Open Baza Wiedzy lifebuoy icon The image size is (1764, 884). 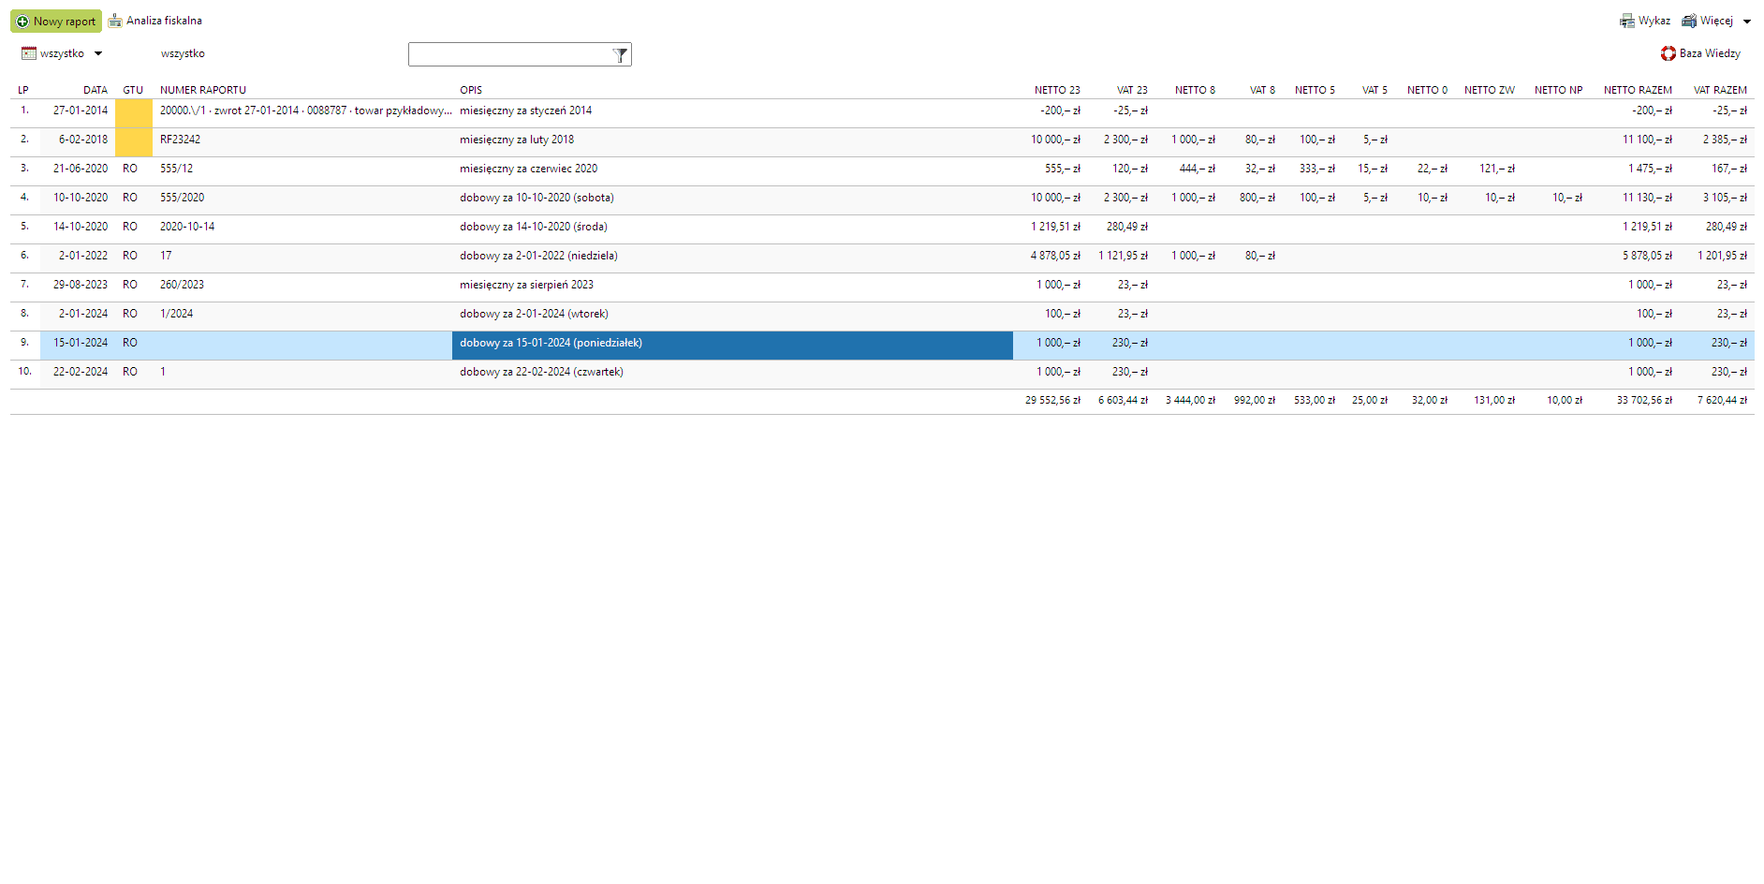[1668, 53]
